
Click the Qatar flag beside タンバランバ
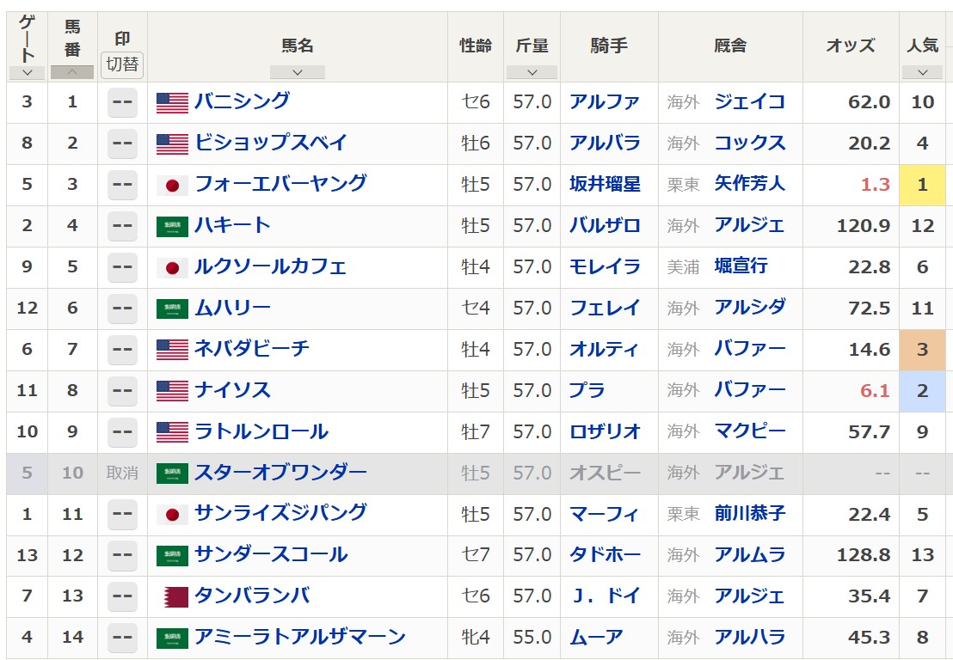pyautogui.click(x=172, y=597)
